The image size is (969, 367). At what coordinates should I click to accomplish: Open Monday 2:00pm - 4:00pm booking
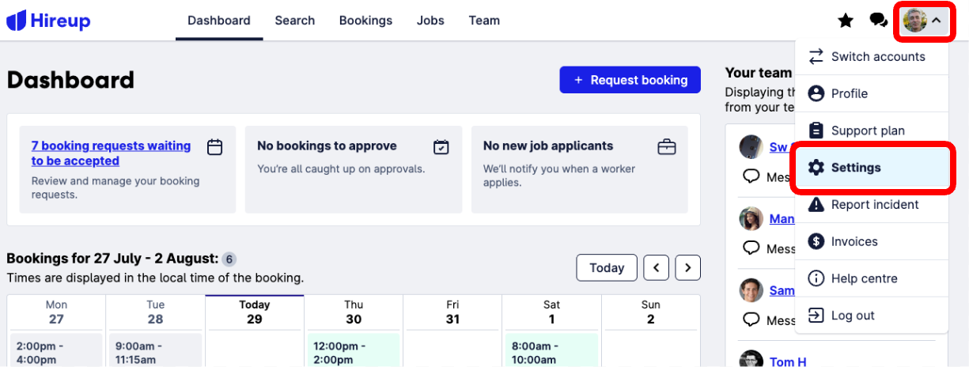(56, 350)
